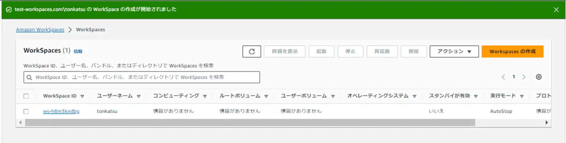This screenshot has height=143, width=566.
Task: Sort by スタンバイが有効 column arrow
Action: click(x=475, y=96)
